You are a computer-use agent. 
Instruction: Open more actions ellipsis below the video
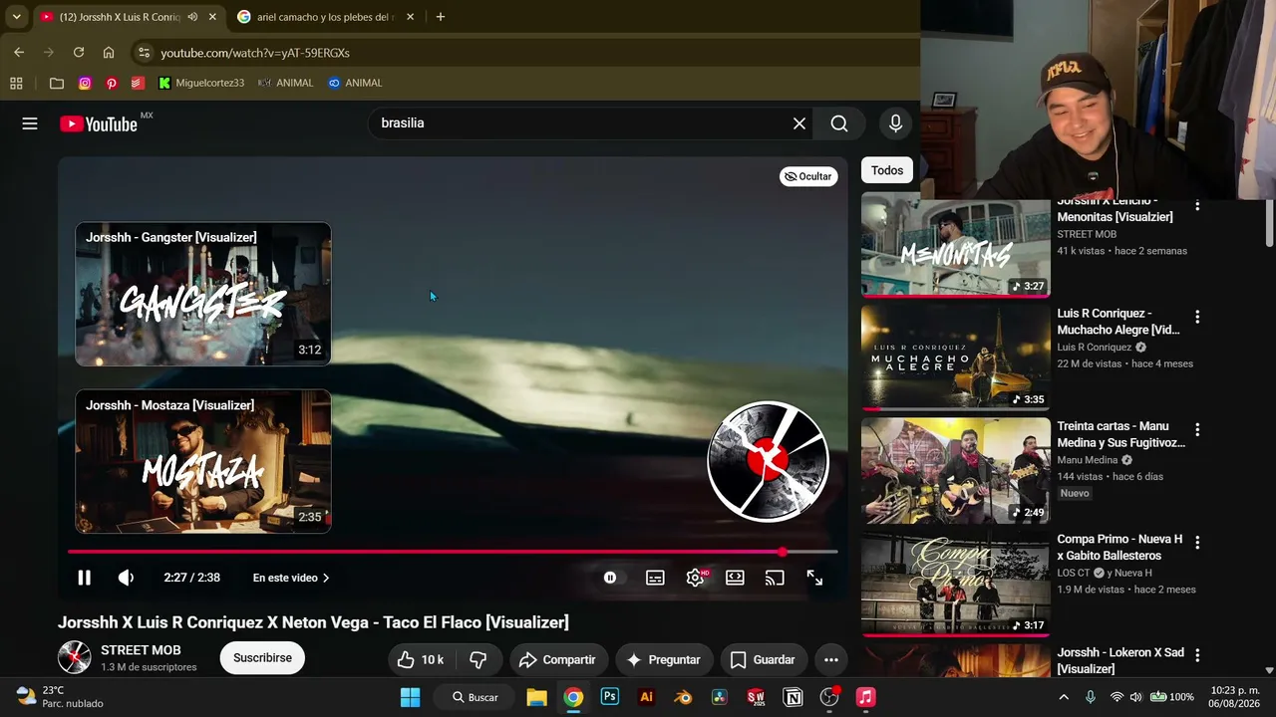click(x=831, y=659)
